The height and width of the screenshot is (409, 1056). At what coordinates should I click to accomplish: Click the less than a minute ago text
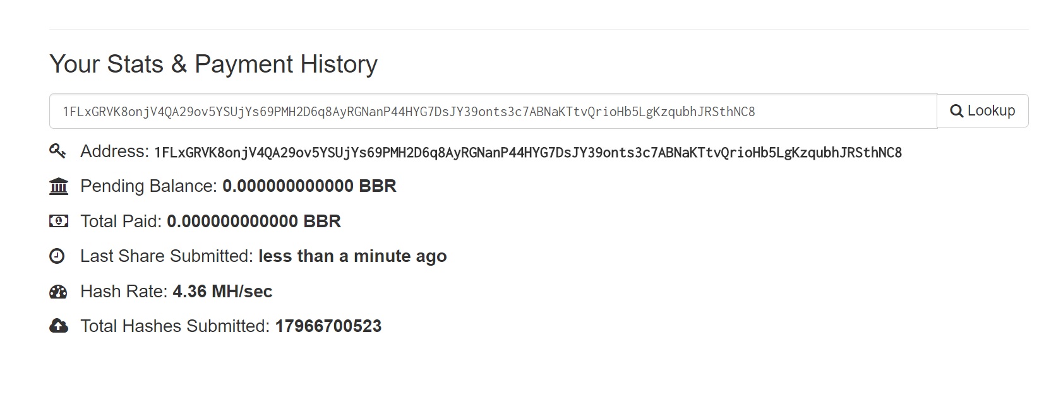click(352, 256)
